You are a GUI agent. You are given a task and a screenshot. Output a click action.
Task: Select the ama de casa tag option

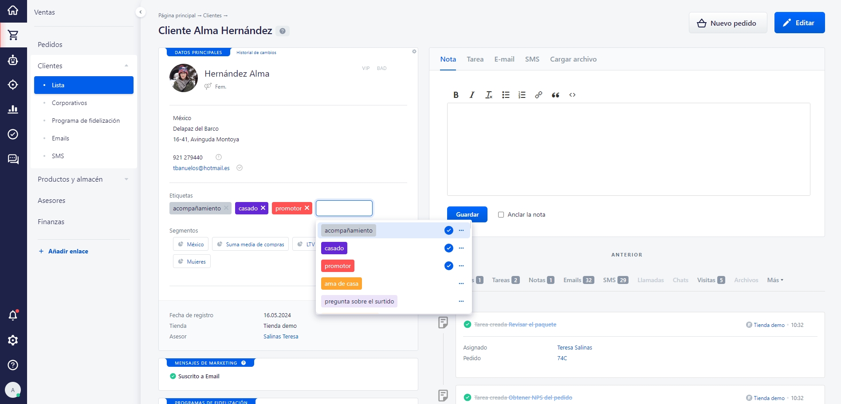(342, 284)
